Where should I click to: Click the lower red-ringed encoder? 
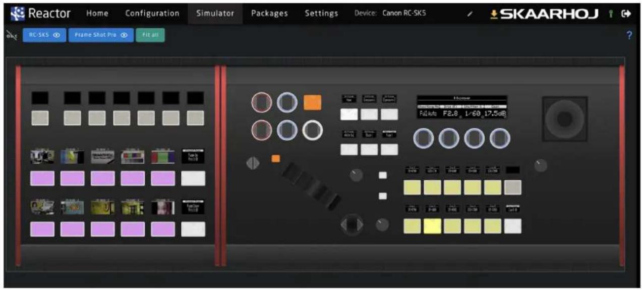261,130
